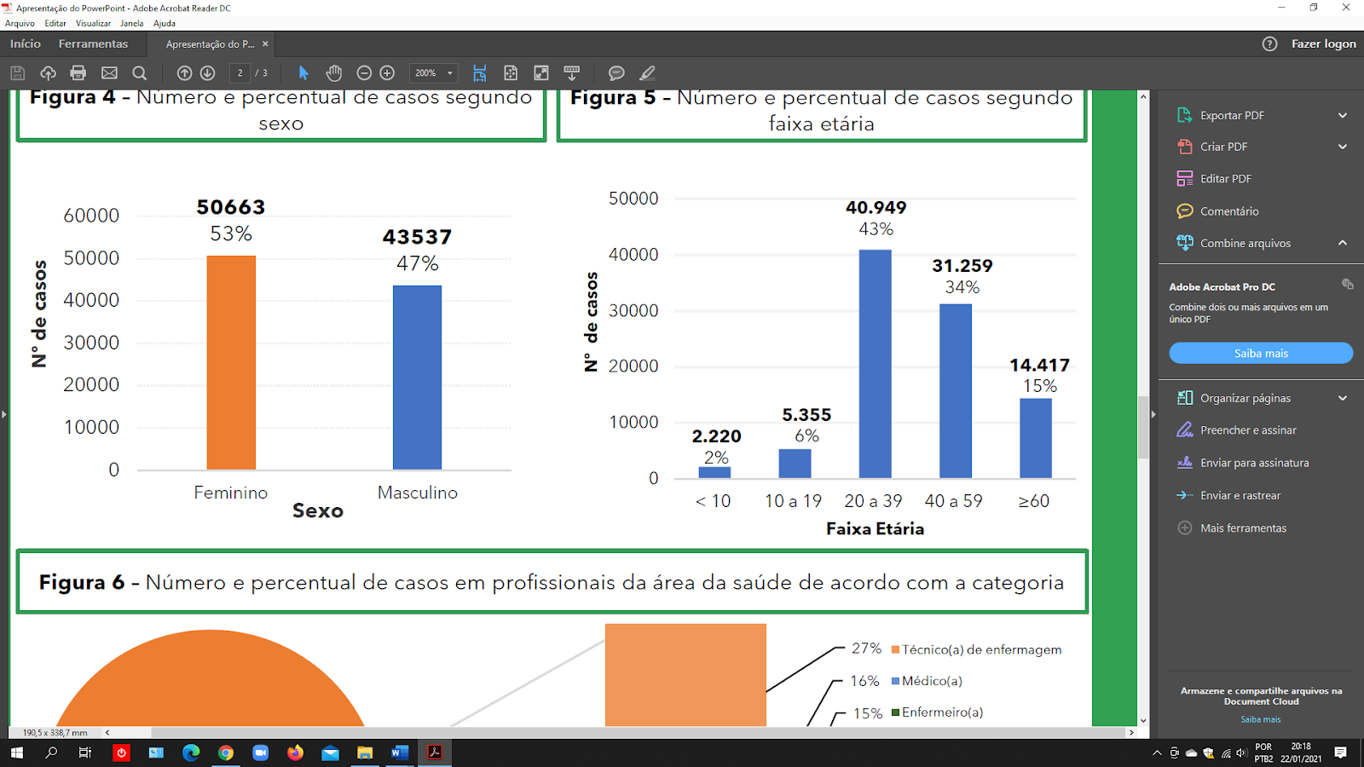Open the Ajuda menu
The width and height of the screenshot is (1364, 767).
[165, 24]
